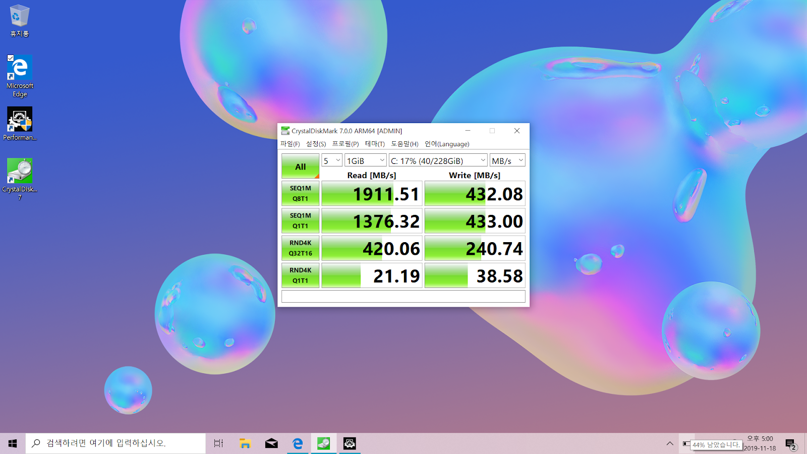Viewport: 807px width, 454px height.
Task: Open File Explorer from the taskbar
Action: (x=245, y=443)
